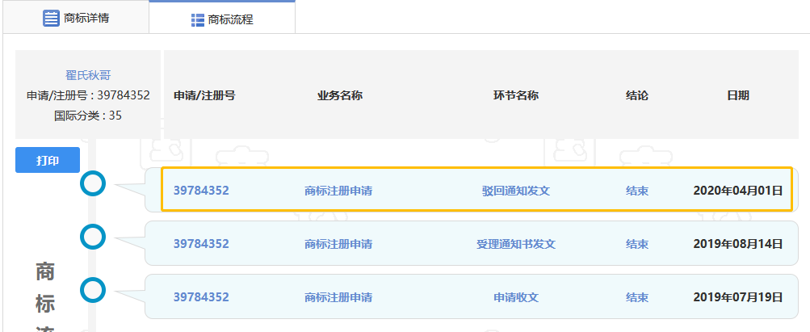Click the 申请/注册号：39784352 summary text
Image resolution: width=810 pixels, height=332 pixels.
coord(88,95)
